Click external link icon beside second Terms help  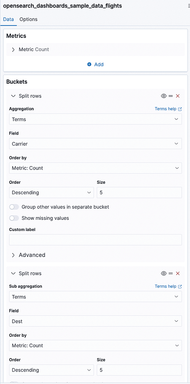180,286
